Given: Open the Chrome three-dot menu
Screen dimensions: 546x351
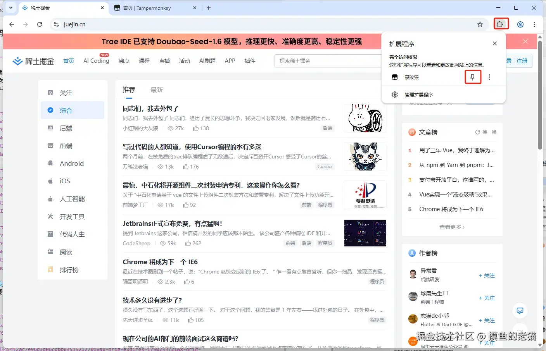Looking at the screenshot, I should click(534, 24).
